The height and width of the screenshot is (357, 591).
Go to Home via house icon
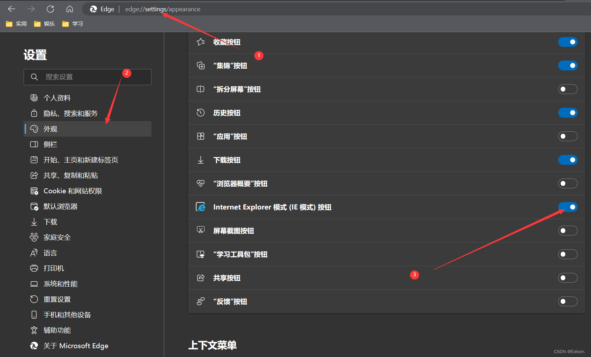70,9
